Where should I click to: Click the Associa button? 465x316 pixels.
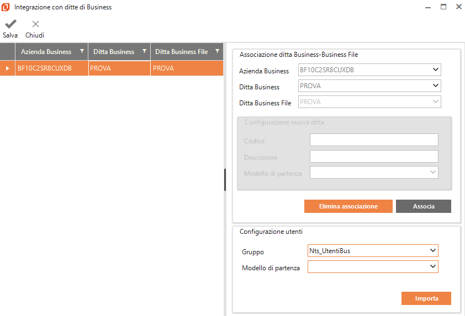pyautogui.click(x=424, y=206)
